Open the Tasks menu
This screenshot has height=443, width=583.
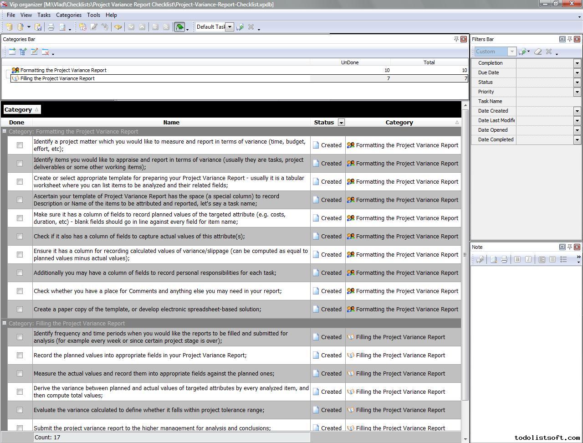(44, 15)
